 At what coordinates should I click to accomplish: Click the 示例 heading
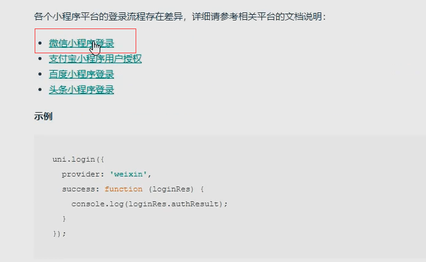43,116
